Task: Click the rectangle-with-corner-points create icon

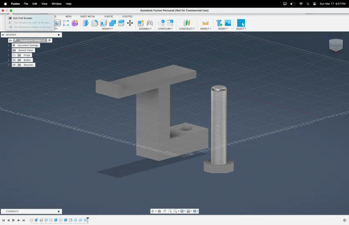Action: coord(66,23)
